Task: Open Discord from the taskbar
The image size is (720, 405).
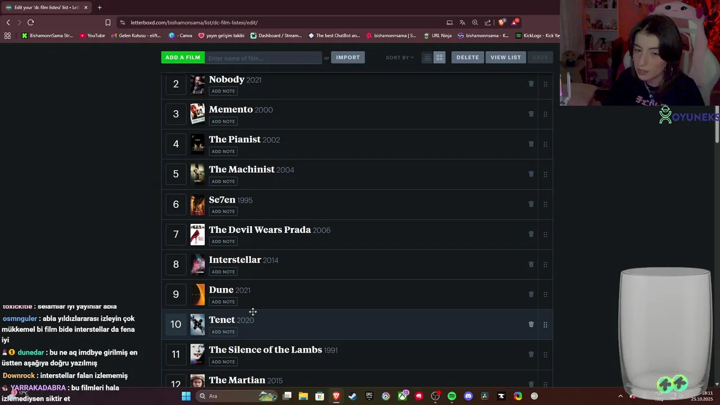Action: (468, 396)
